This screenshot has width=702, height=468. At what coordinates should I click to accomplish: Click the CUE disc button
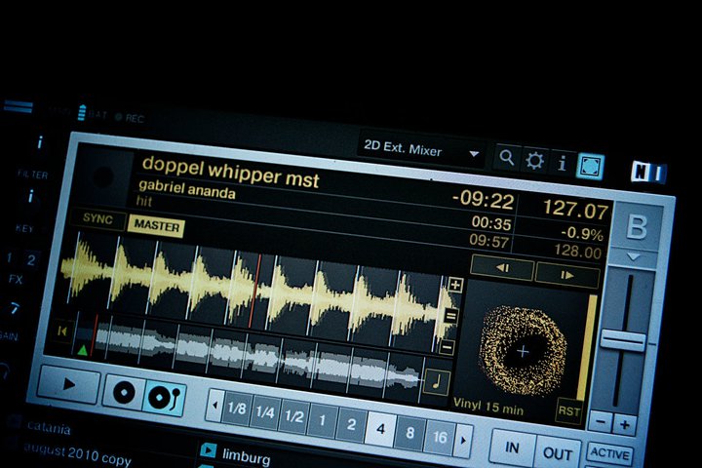(x=124, y=392)
